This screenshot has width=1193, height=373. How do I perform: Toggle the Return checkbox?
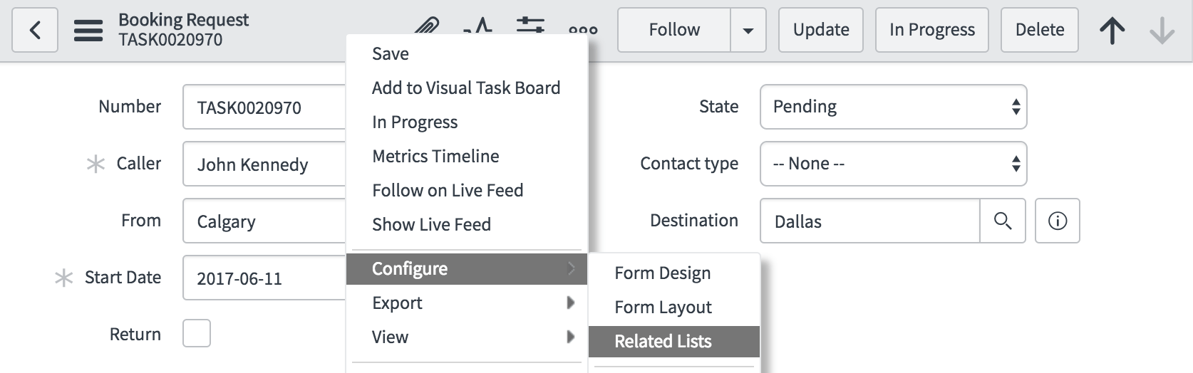click(197, 333)
